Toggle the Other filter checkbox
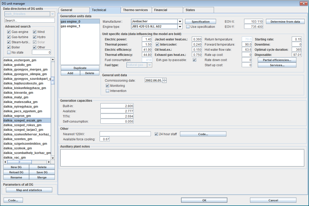The width and height of the screenshot is (309, 206). coord(35,47)
